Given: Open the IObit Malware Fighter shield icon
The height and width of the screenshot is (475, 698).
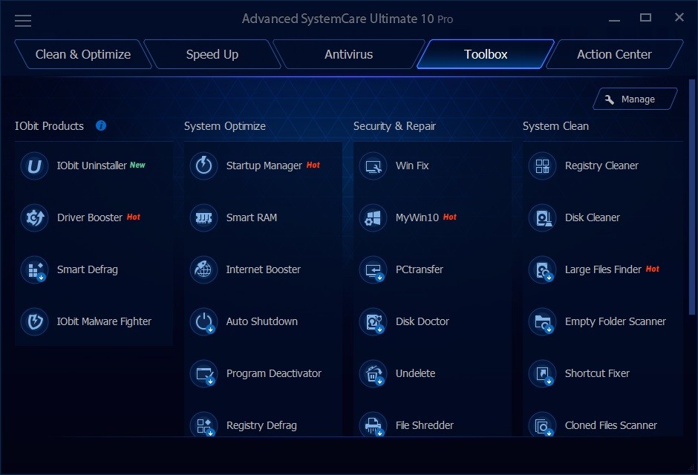Looking at the screenshot, I should [34, 321].
